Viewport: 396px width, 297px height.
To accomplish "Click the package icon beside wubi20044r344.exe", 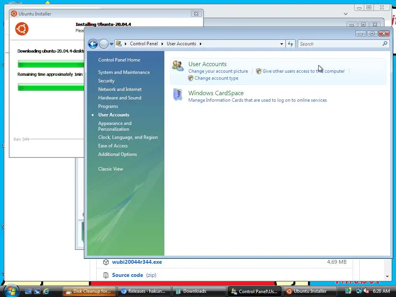I will tap(106, 262).
